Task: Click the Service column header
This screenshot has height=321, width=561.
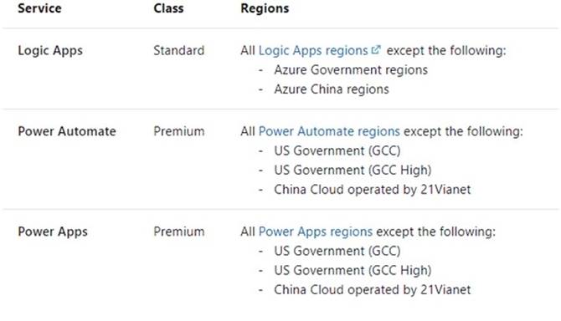Action: tap(39, 8)
